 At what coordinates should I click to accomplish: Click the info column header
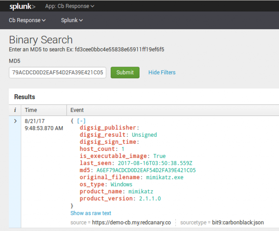coord(15,110)
